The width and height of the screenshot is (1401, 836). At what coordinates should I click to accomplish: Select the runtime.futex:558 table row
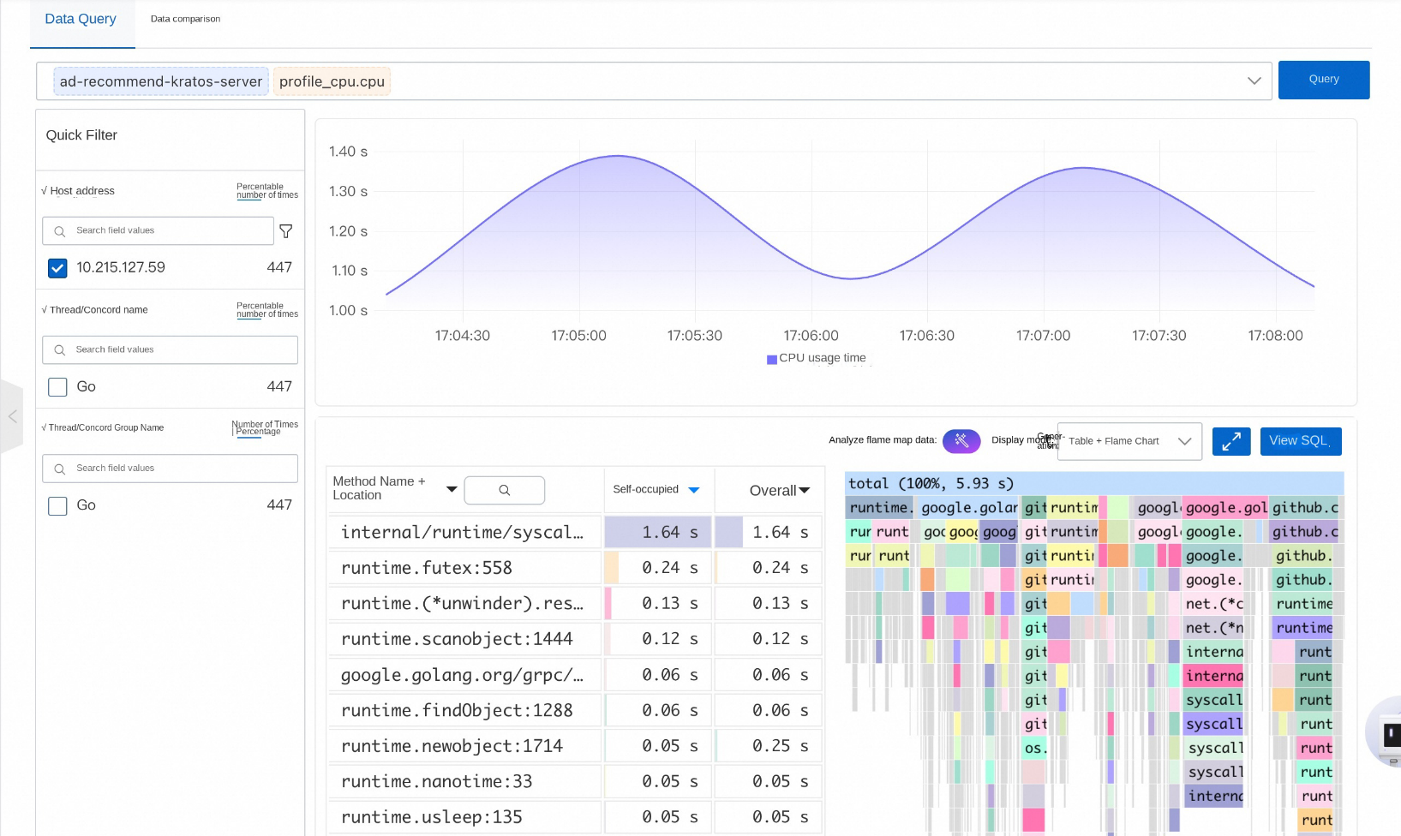point(463,568)
